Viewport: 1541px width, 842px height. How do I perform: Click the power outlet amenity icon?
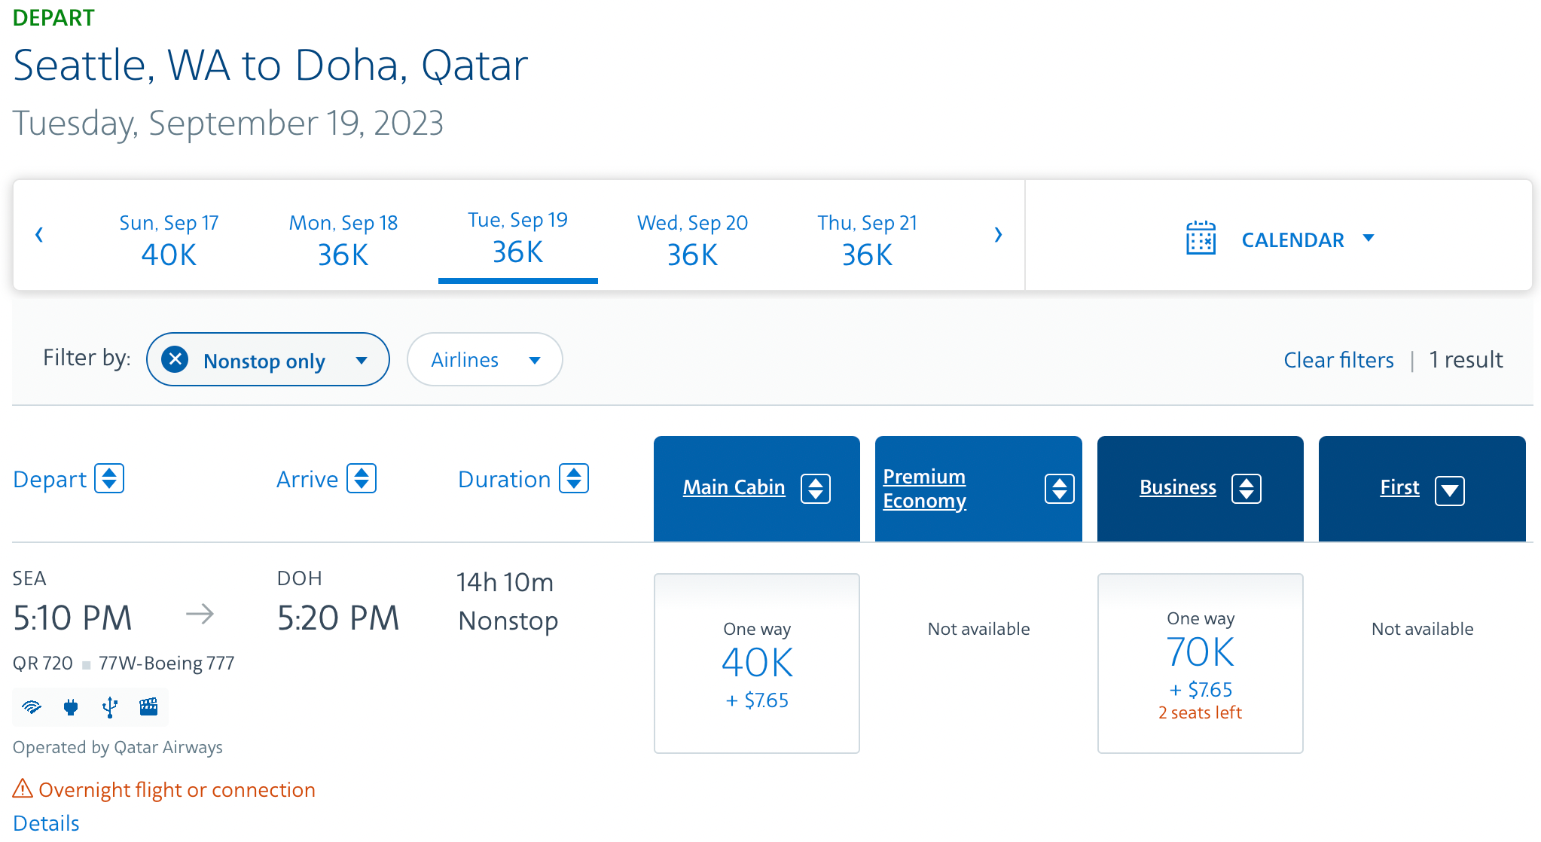72,707
